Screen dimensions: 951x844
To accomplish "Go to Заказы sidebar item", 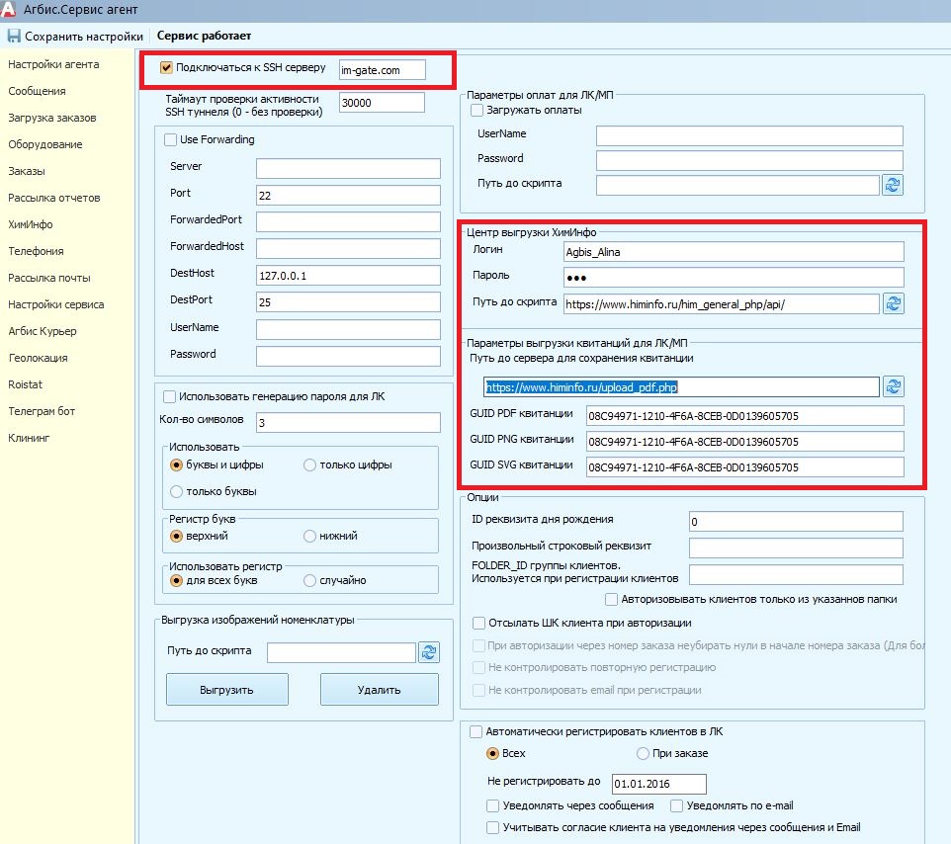I will [27, 171].
